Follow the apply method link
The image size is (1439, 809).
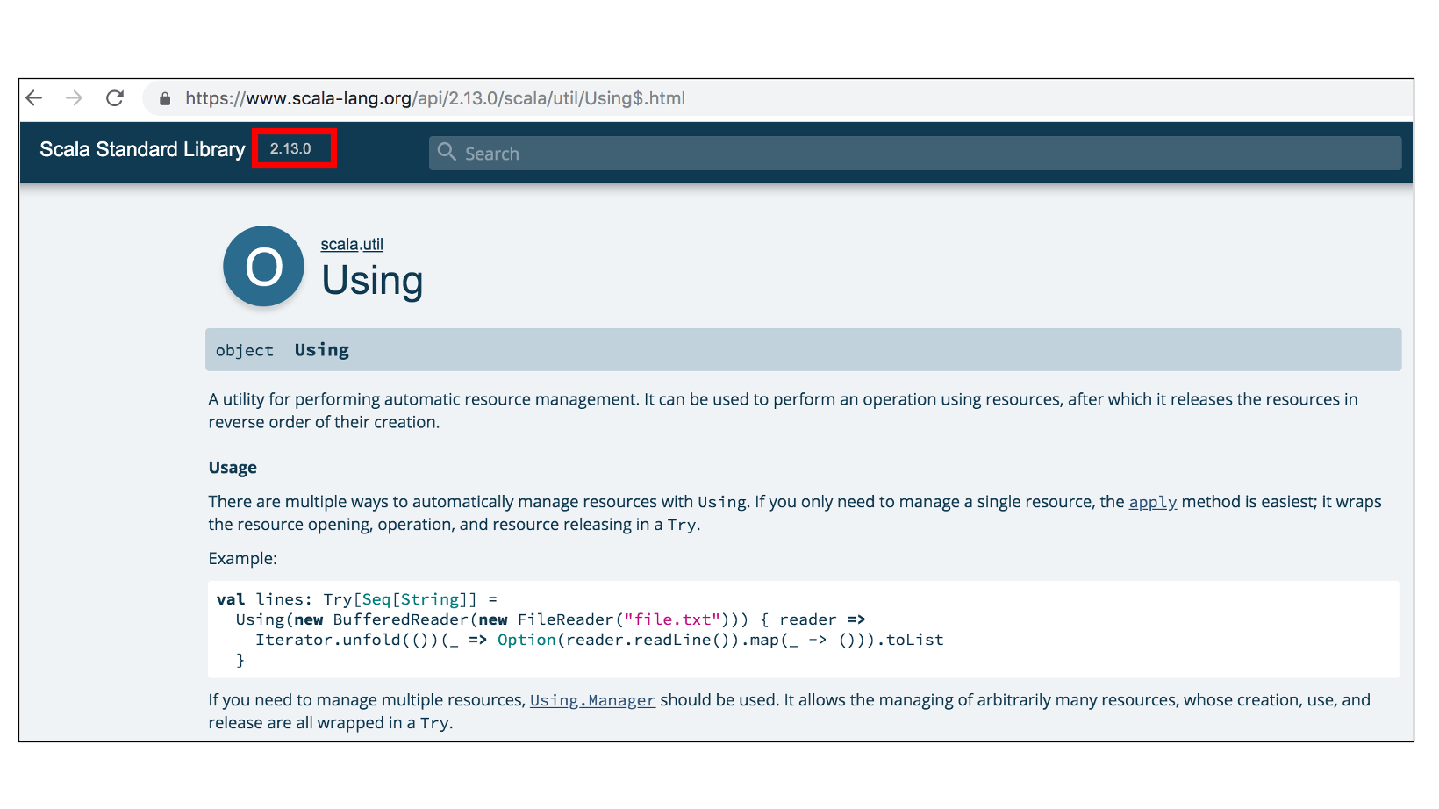pos(1152,502)
